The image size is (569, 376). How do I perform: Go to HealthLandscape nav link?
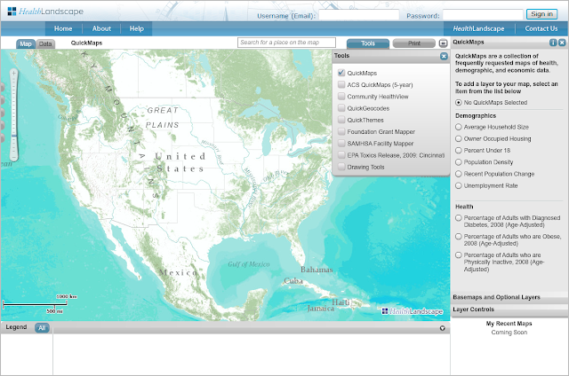click(x=478, y=28)
